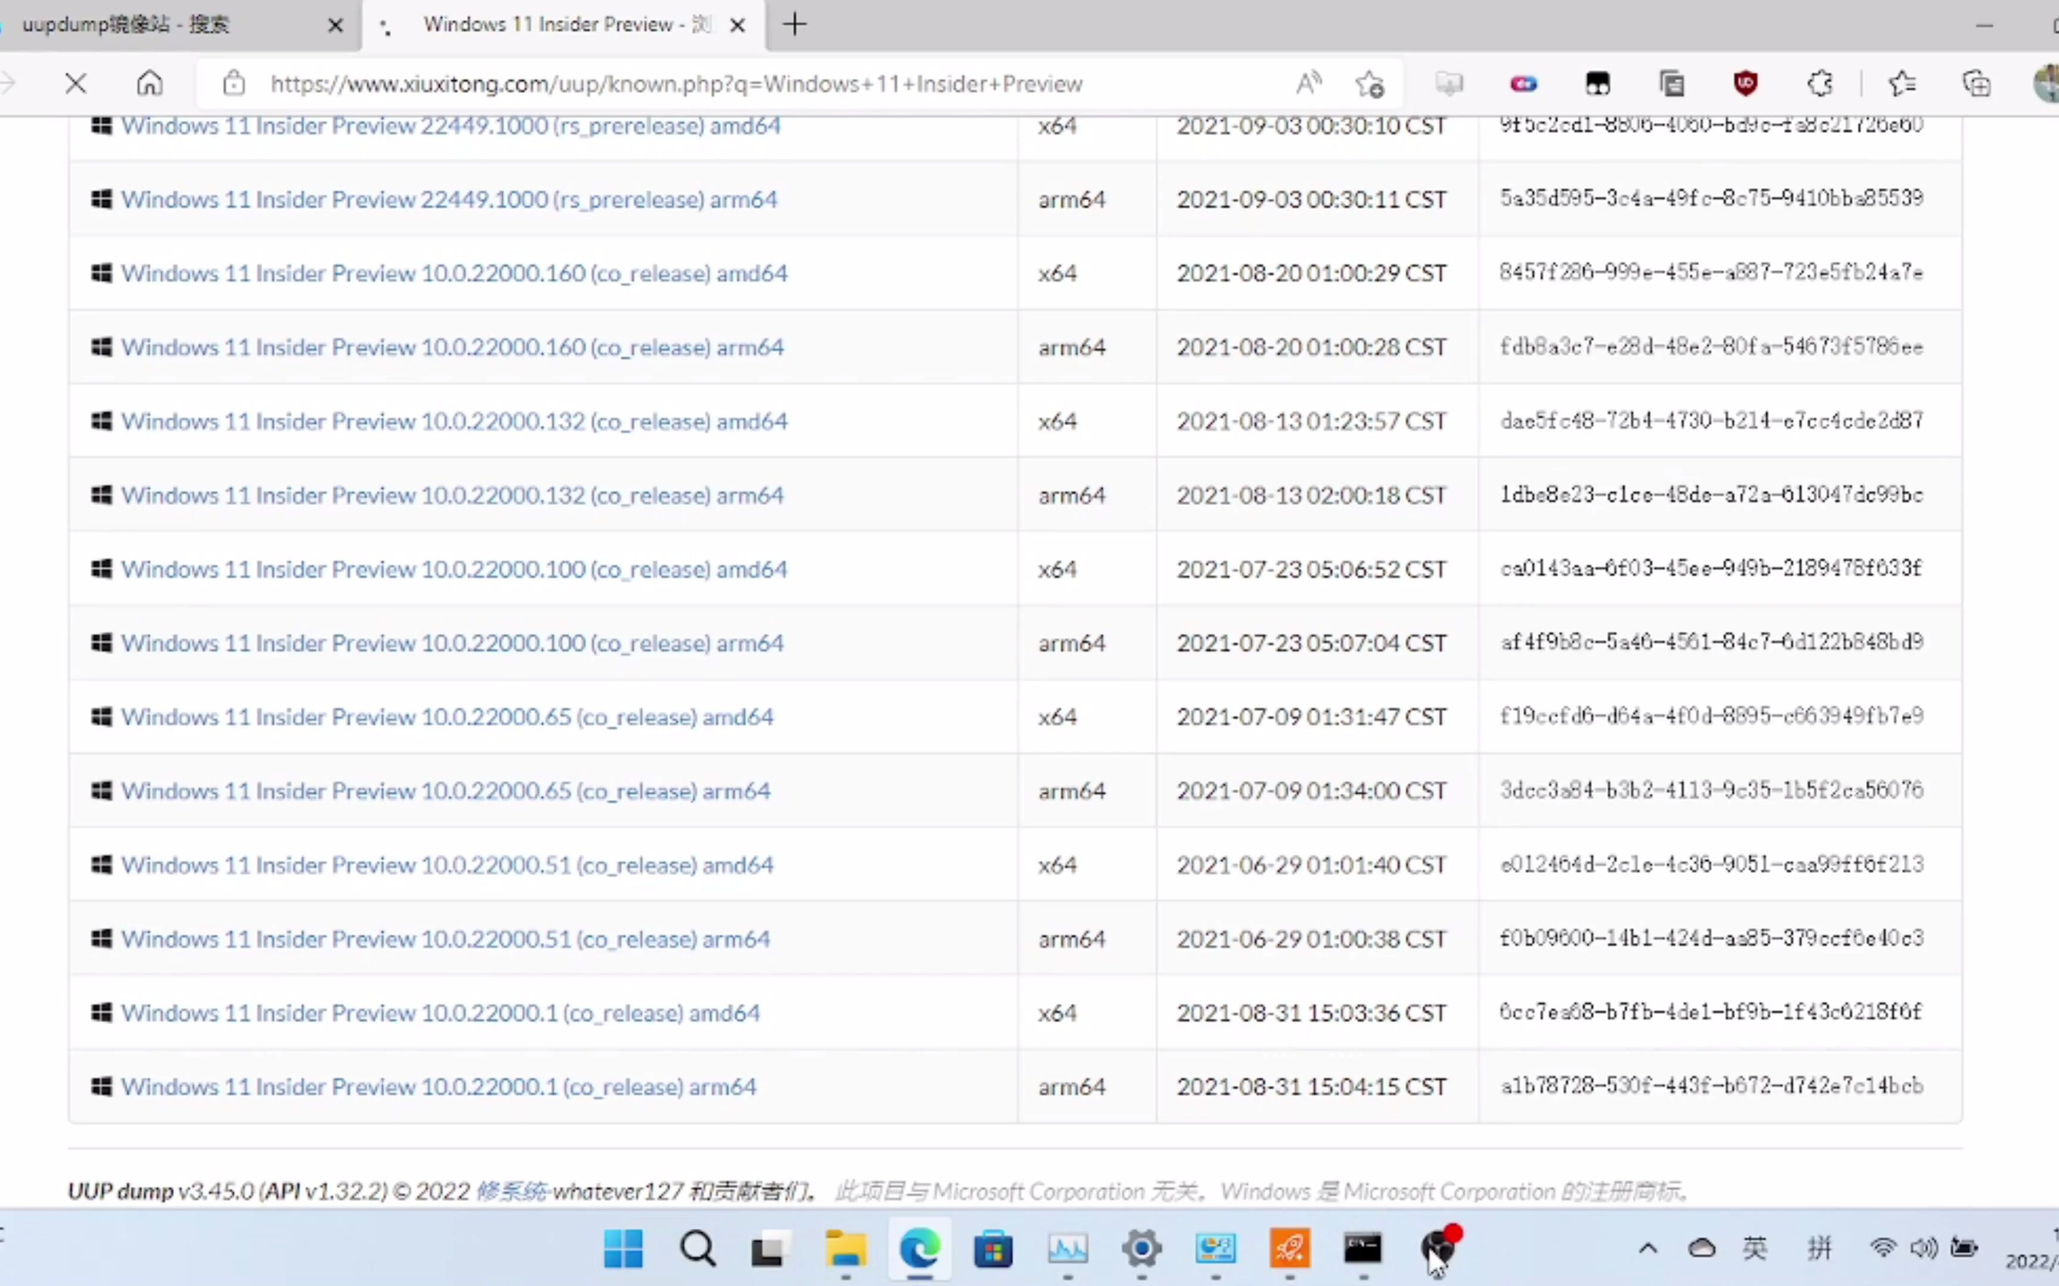
Task: Open build 10.0.22000.100 arm64
Action: coord(452,643)
